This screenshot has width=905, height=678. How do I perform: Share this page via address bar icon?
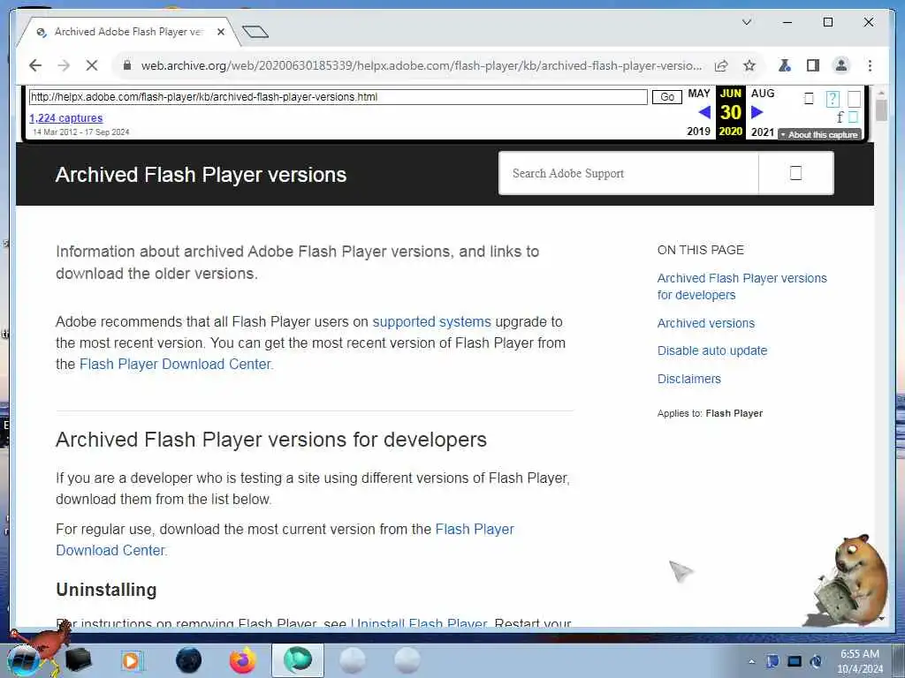click(721, 65)
